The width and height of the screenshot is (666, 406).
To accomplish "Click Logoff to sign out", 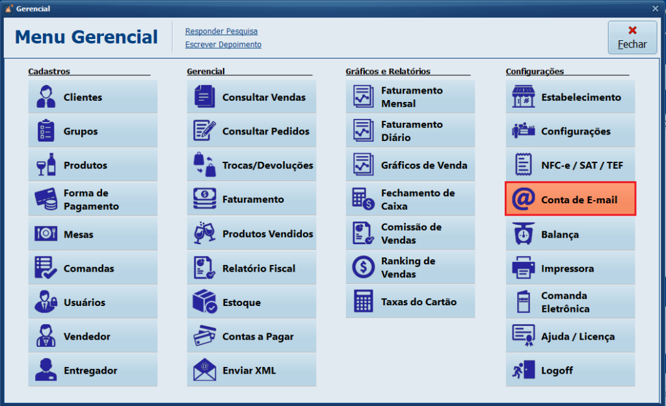I will point(557,370).
